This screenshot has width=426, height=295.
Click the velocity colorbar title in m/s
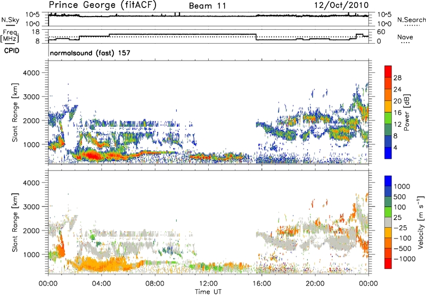(421, 222)
